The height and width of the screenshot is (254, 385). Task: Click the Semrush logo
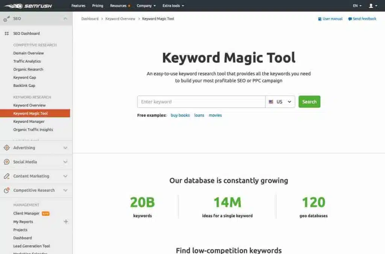pos(28,6)
